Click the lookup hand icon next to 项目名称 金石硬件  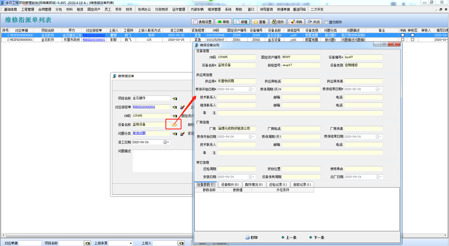pyautogui.click(x=175, y=99)
